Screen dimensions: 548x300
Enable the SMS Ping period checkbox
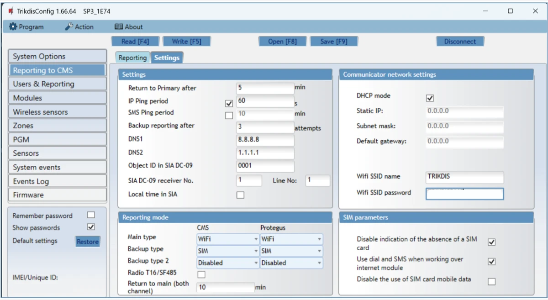[x=229, y=116]
